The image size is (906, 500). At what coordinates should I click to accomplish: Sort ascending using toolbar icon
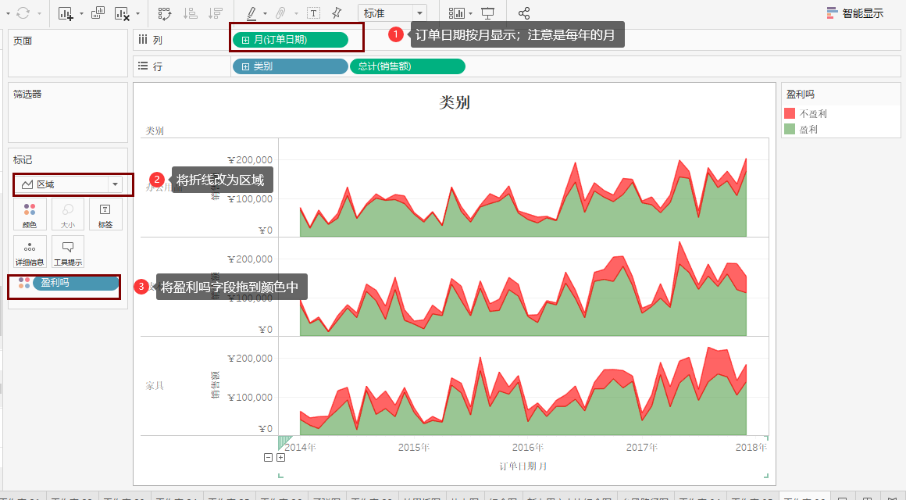pos(190,13)
